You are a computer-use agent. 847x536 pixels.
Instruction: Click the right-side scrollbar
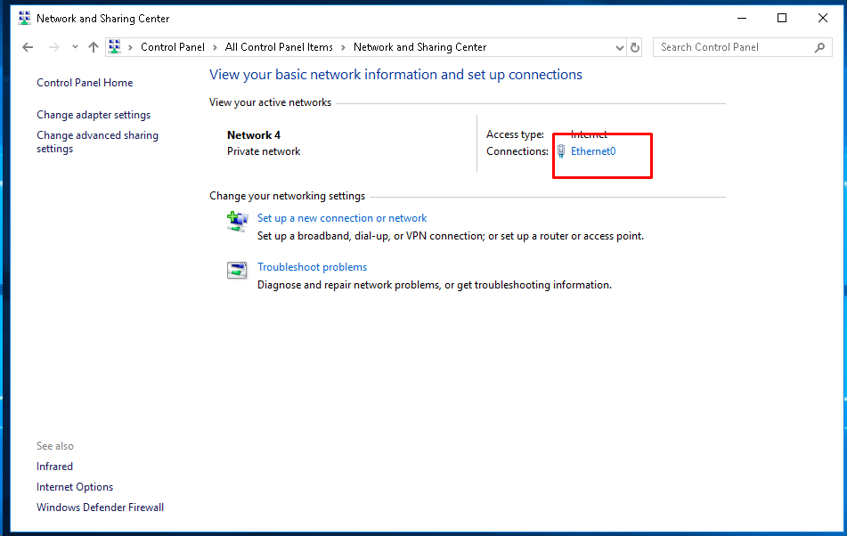click(841, 267)
